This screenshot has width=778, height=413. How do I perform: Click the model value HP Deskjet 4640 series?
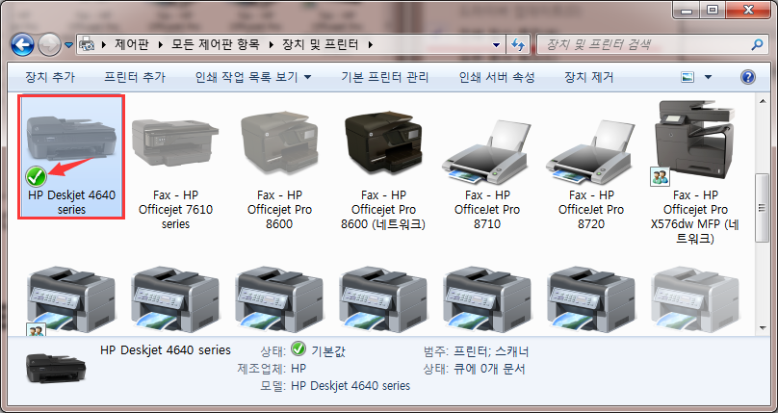pyautogui.click(x=350, y=385)
